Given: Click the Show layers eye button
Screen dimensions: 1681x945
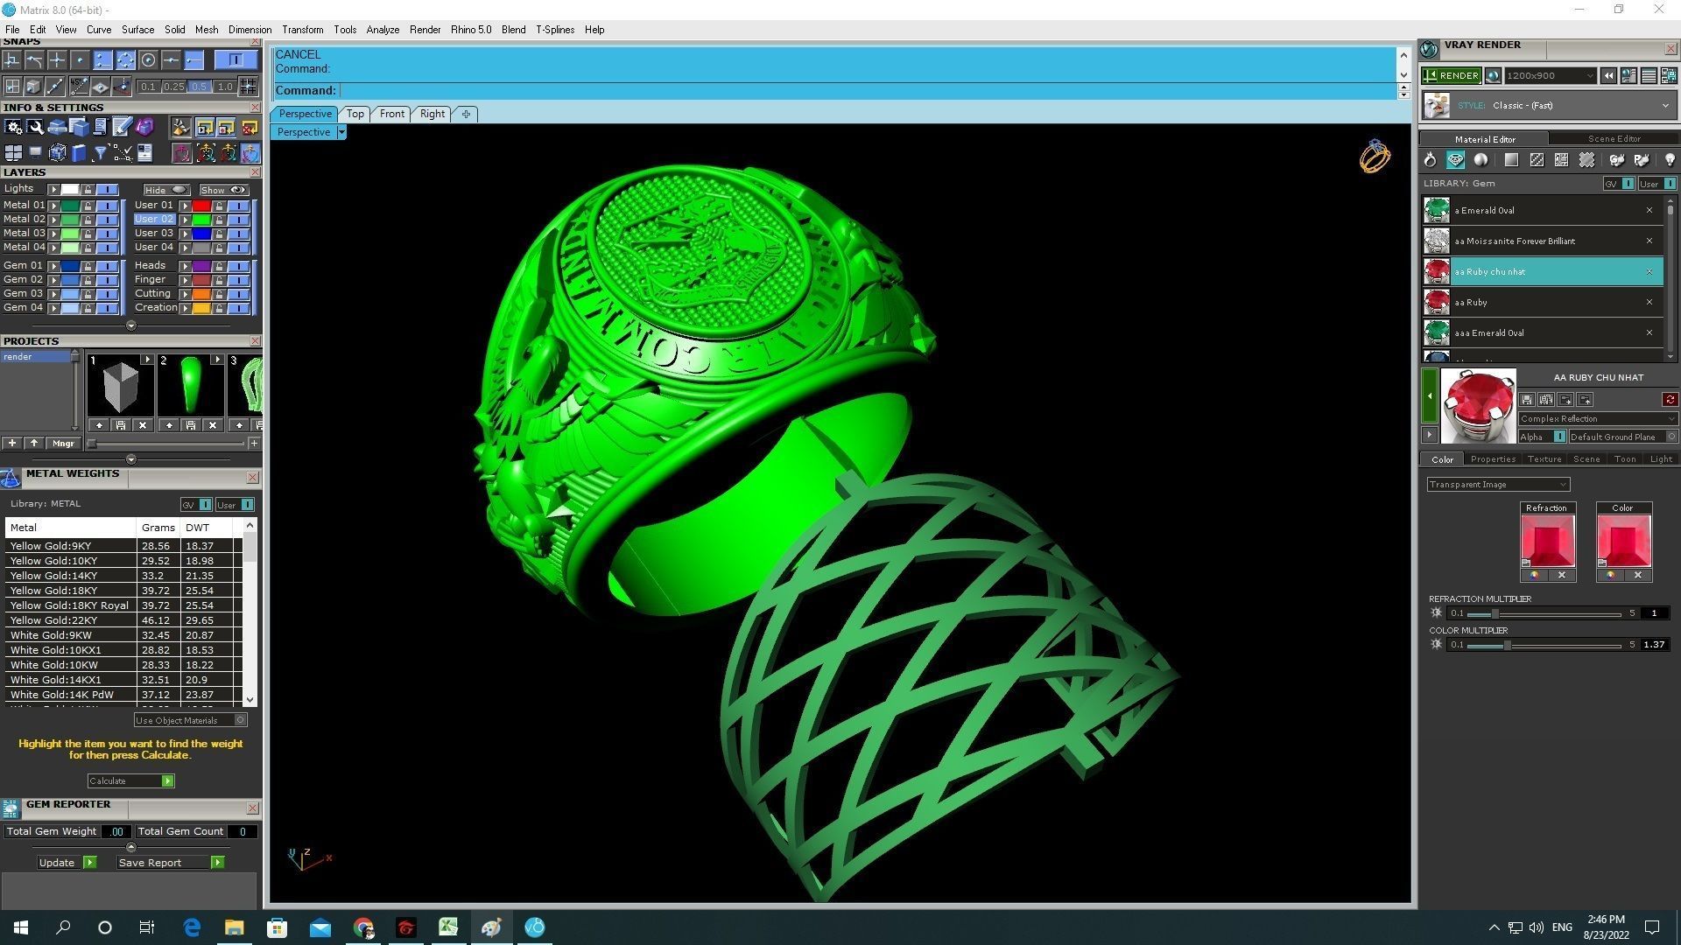Looking at the screenshot, I should 224,190.
